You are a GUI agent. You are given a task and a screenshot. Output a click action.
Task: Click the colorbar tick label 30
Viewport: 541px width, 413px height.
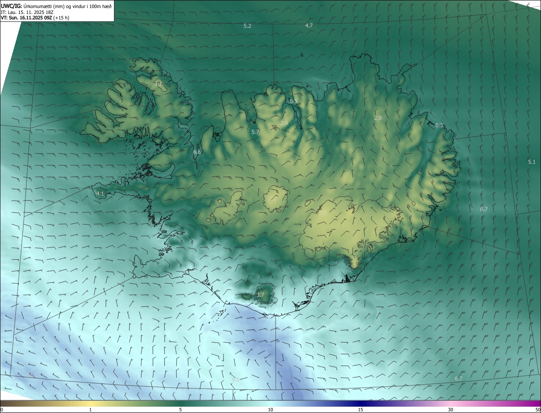click(451, 410)
